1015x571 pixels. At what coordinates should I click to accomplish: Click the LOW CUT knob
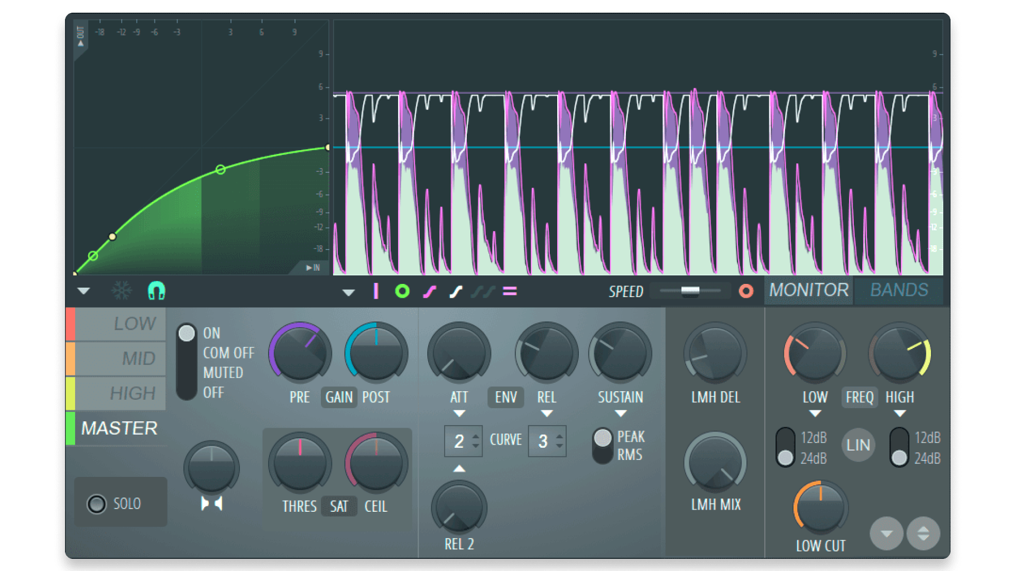(820, 508)
